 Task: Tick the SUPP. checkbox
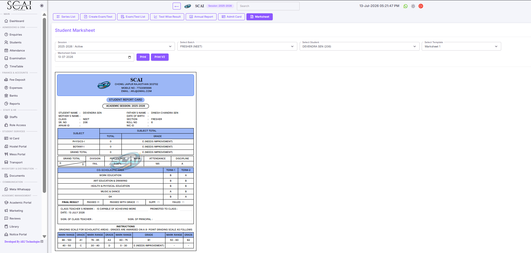(158, 202)
